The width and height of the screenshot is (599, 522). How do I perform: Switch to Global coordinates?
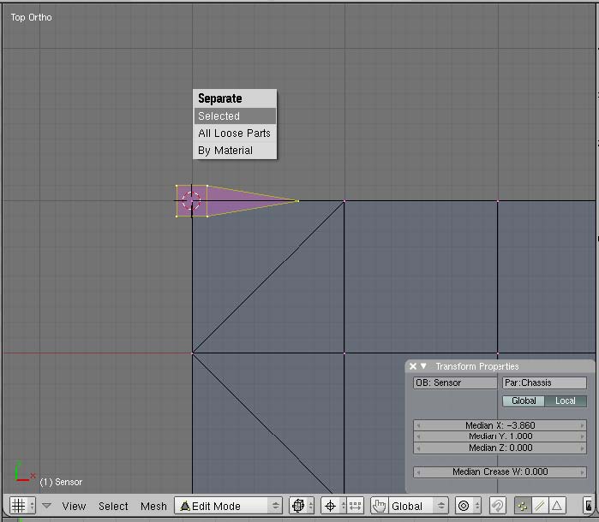click(x=524, y=400)
